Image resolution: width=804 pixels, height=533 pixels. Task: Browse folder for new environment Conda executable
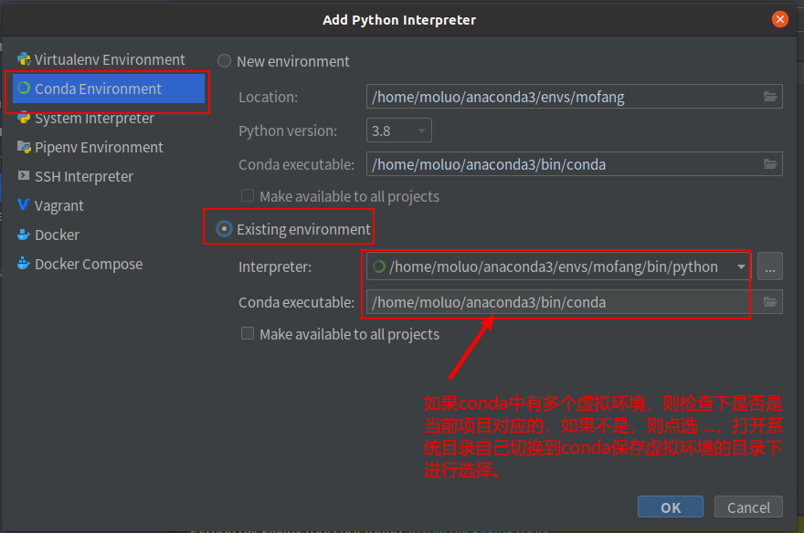[769, 164]
